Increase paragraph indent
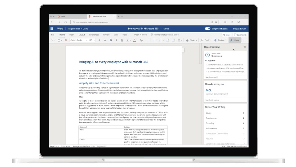This screenshot has height=167, width=296. coord(173,40)
